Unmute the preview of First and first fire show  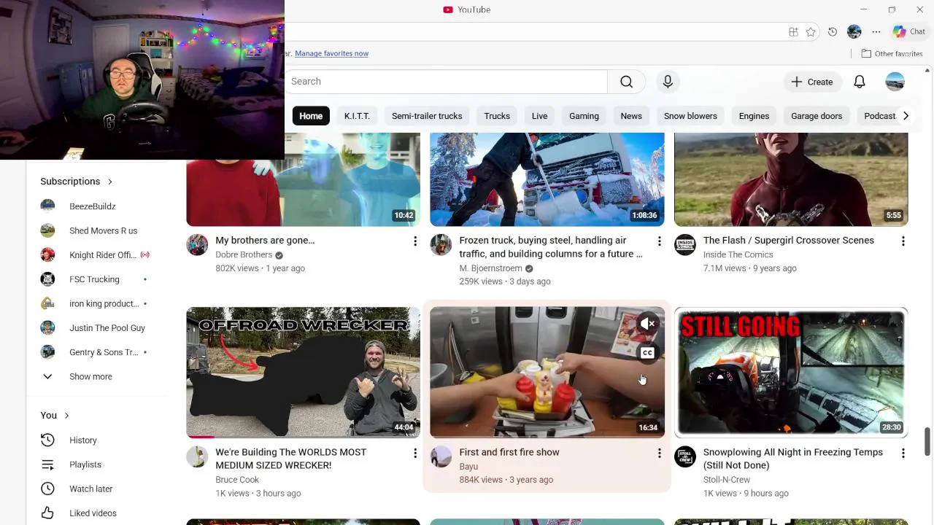coord(647,324)
